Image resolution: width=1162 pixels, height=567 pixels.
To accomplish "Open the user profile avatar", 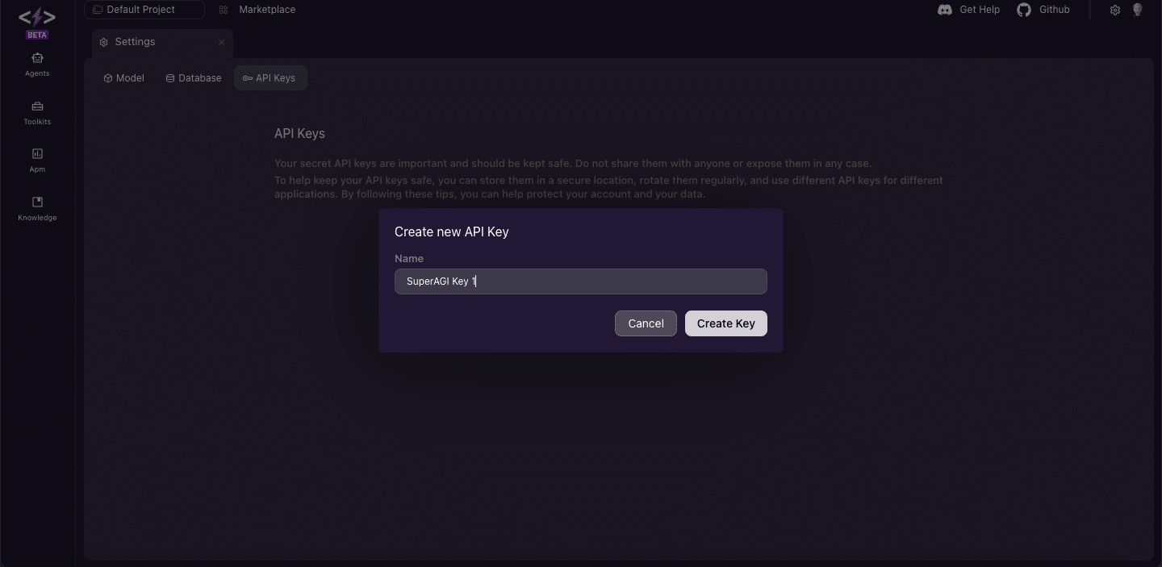I will pyautogui.click(x=1138, y=10).
